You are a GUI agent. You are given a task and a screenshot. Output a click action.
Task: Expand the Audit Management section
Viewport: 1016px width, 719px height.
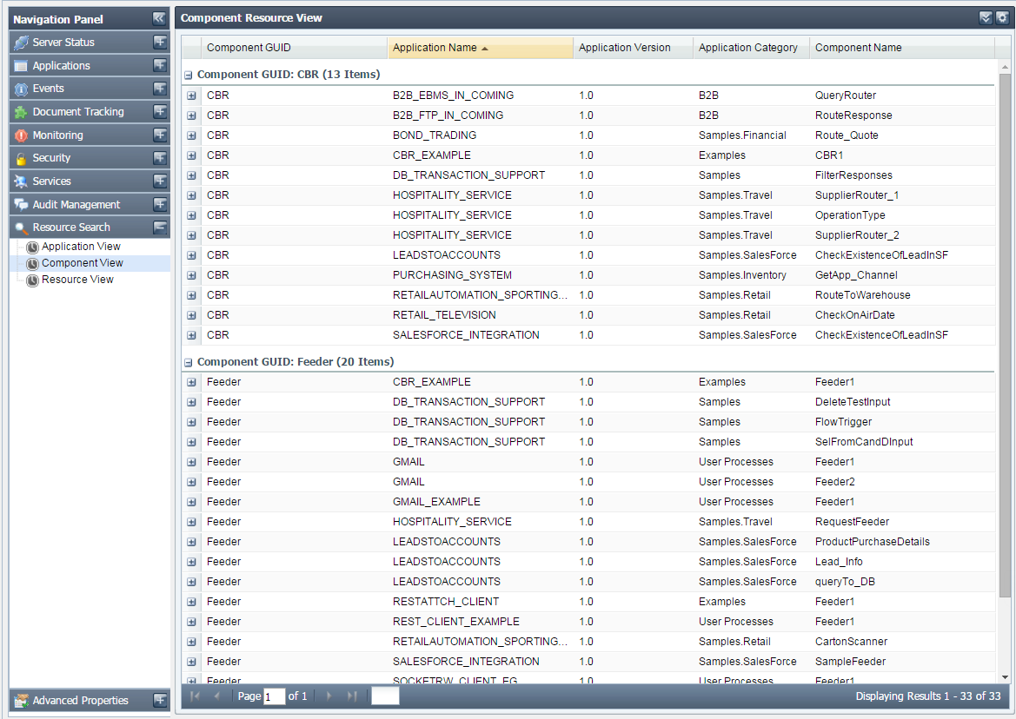pyautogui.click(x=160, y=204)
